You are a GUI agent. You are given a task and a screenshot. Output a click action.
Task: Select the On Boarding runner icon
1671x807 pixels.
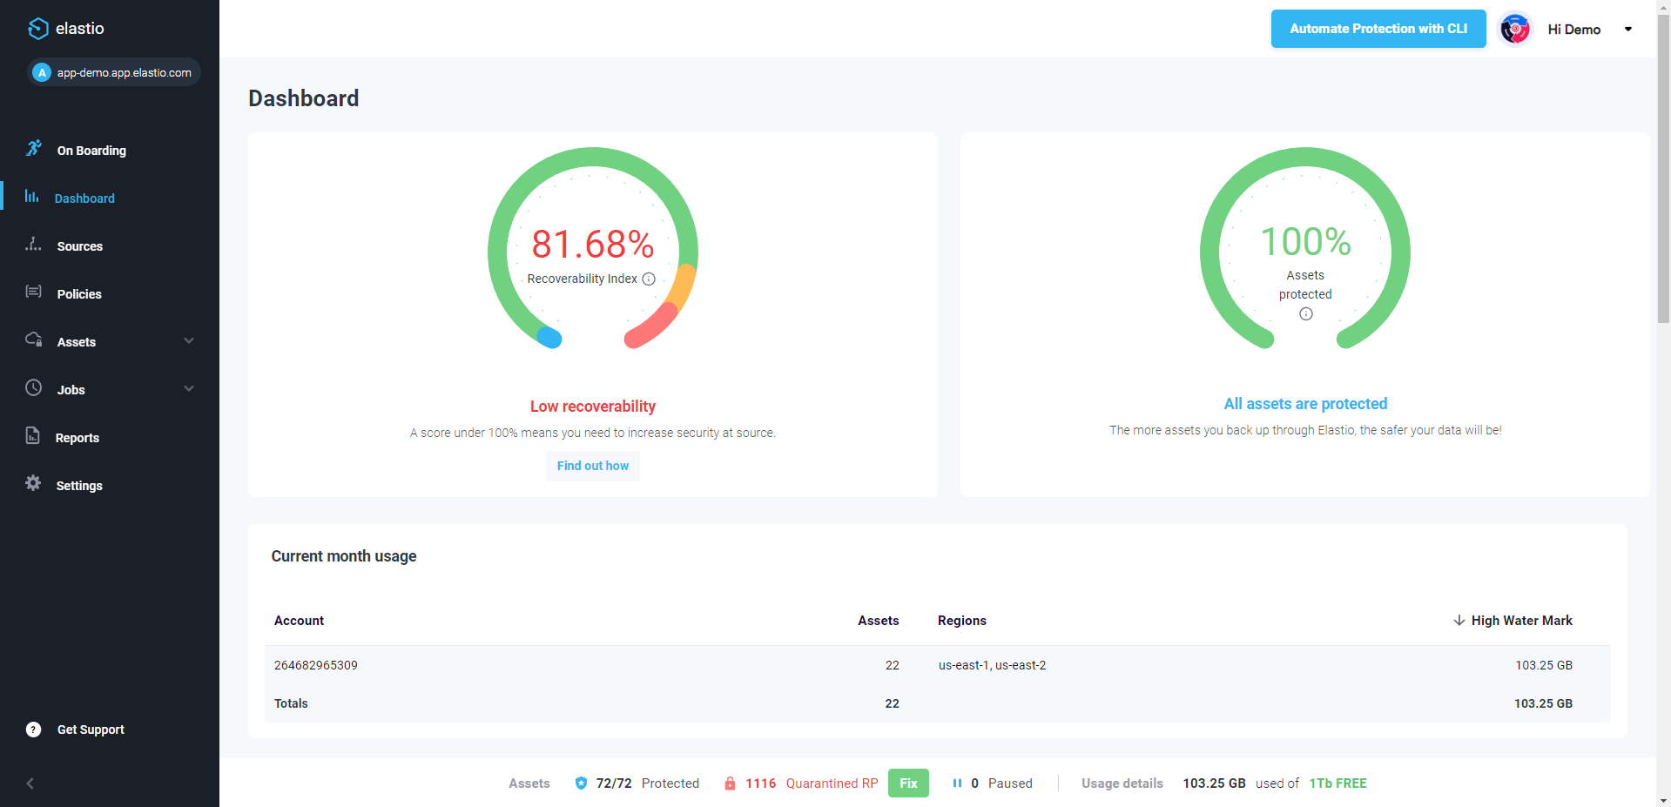pos(33,148)
